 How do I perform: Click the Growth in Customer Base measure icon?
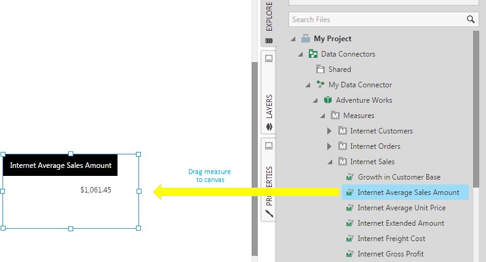click(x=349, y=177)
